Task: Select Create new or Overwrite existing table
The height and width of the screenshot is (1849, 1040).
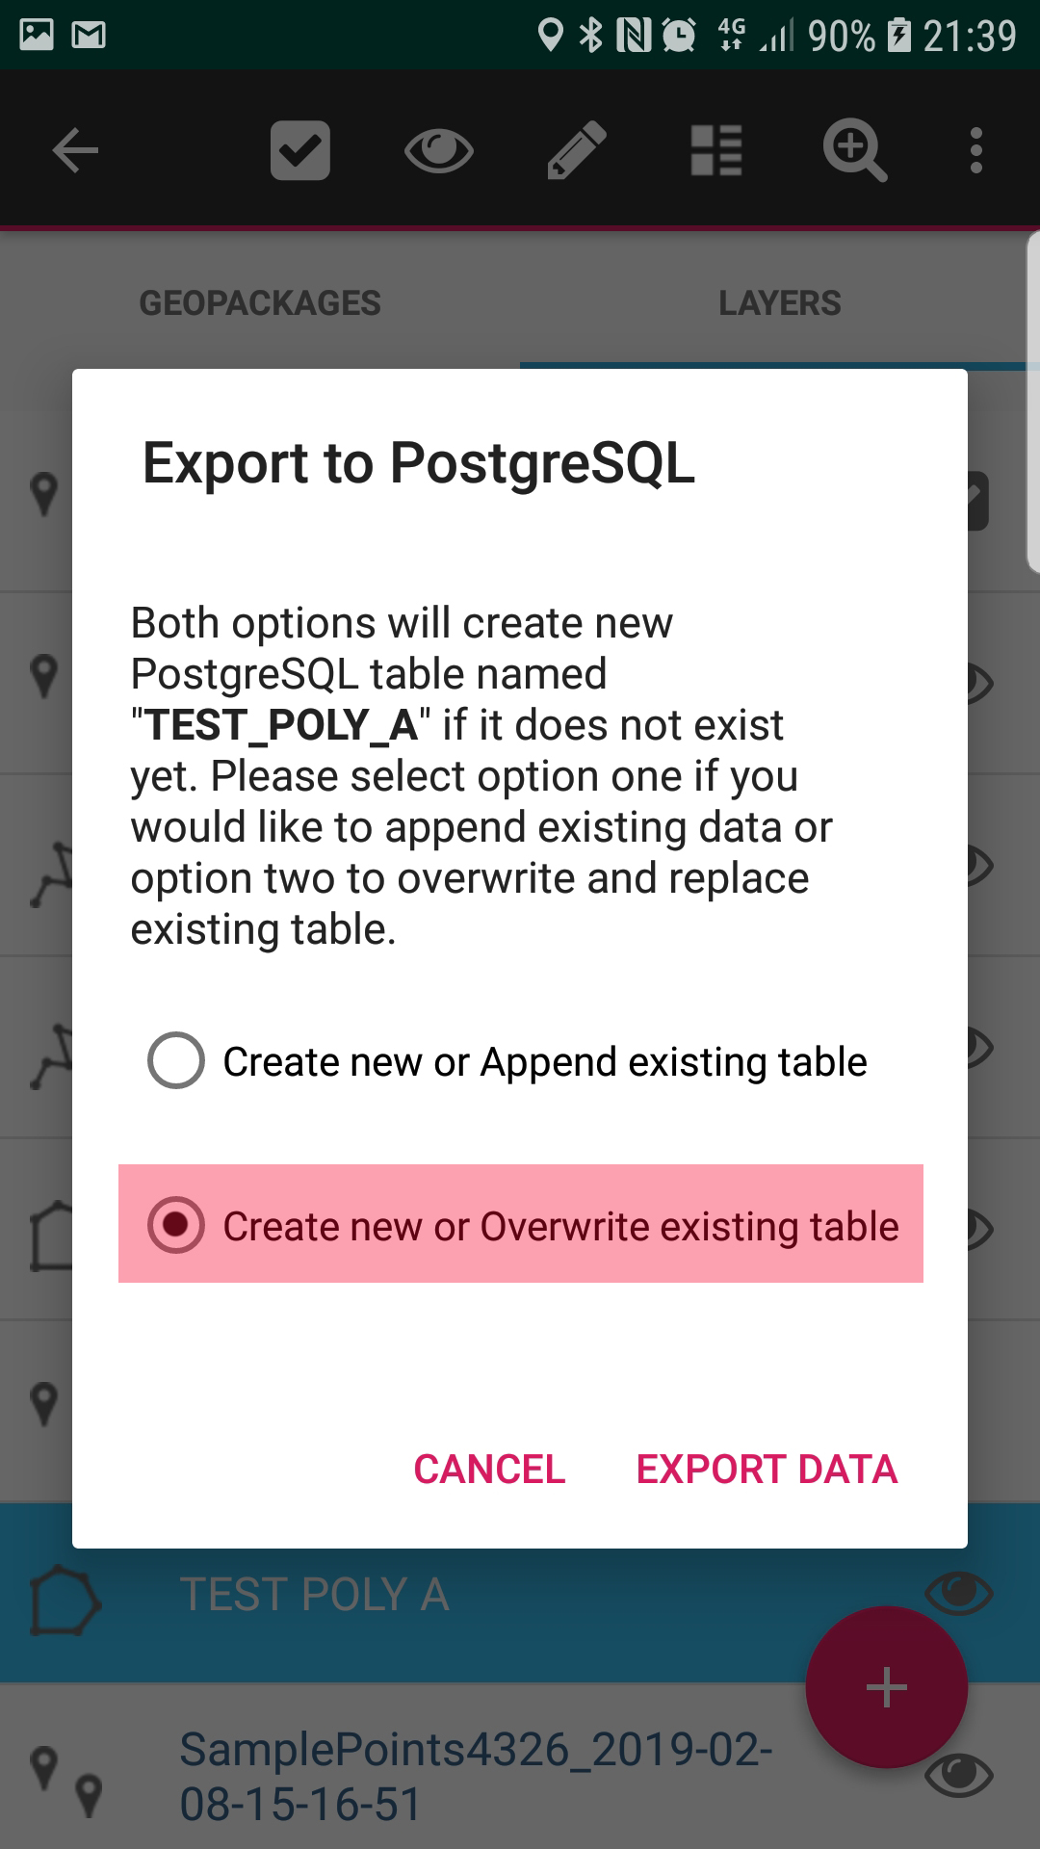Action: (176, 1225)
